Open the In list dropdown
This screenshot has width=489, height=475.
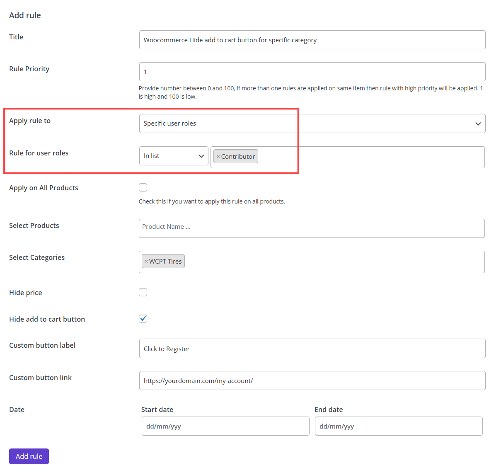(x=174, y=156)
